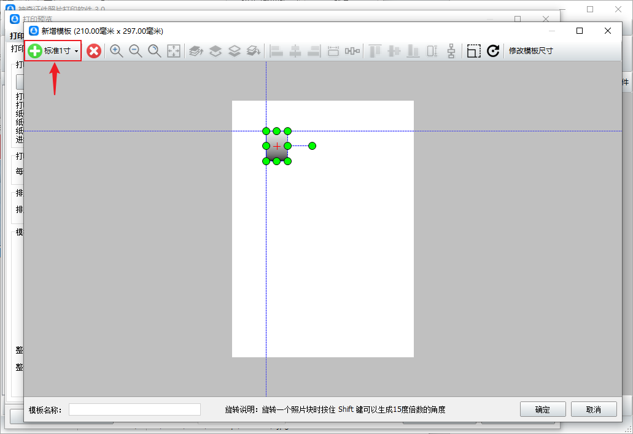633x434 pixels.
Task: Open the 标准1寸 size dropdown arrow
Action: [76, 52]
